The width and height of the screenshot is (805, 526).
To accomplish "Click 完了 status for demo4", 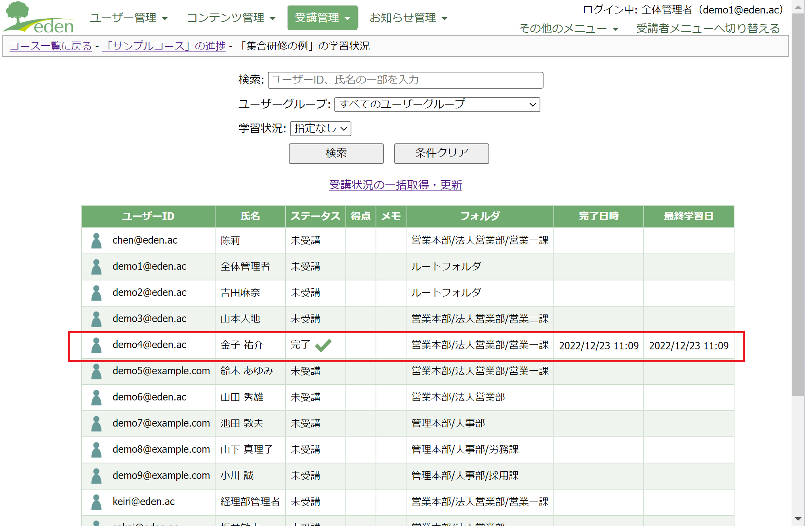I will pyautogui.click(x=301, y=345).
